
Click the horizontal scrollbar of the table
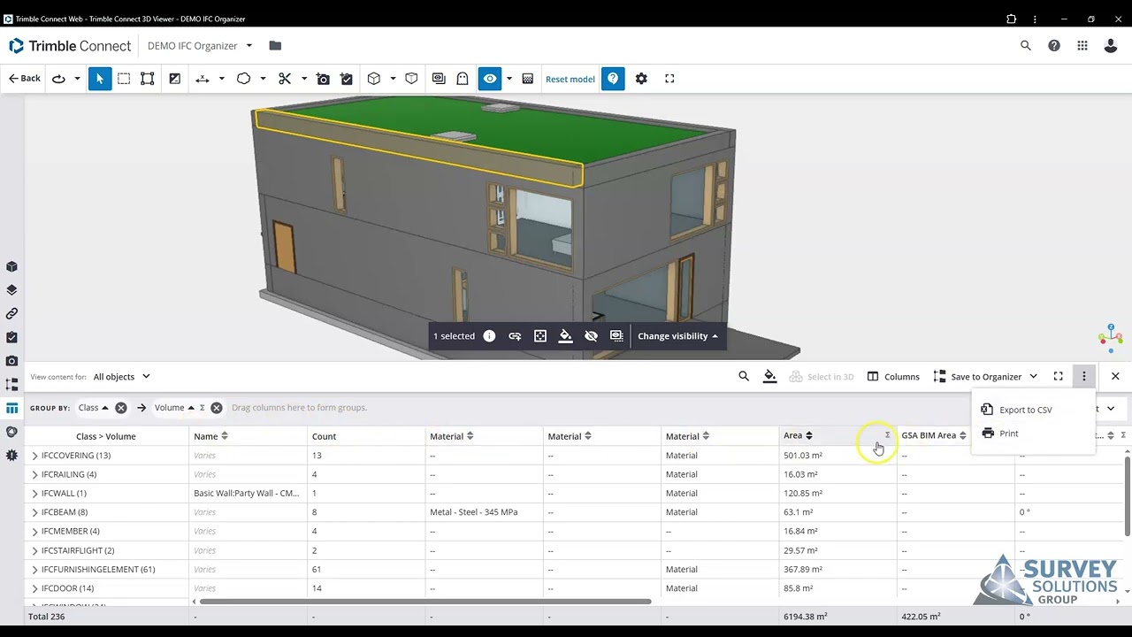click(x=424, y=602)
